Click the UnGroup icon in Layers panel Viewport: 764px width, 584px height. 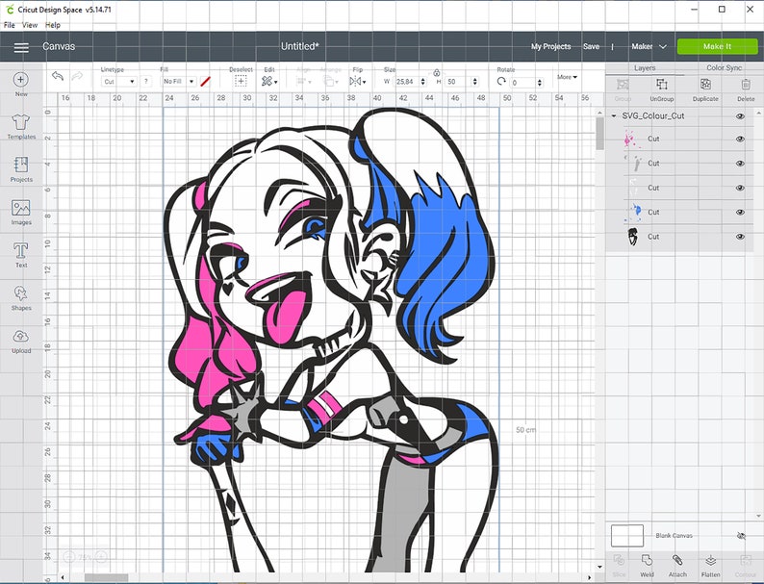tap(662, 85)
